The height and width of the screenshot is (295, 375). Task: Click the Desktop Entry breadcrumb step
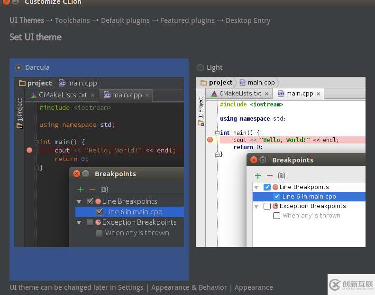248,20
